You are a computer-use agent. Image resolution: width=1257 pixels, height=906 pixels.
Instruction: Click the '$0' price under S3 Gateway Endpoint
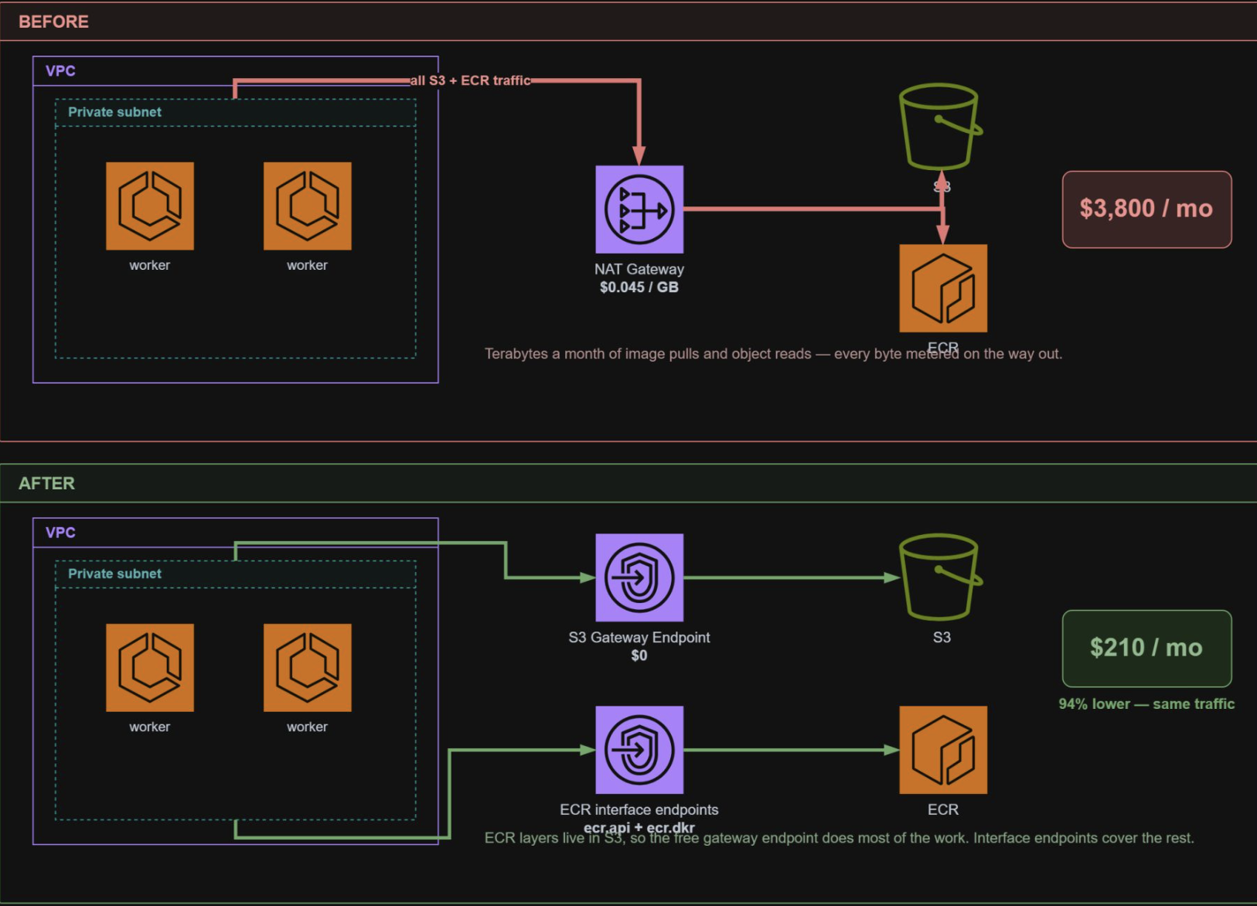tap(639, 656)
